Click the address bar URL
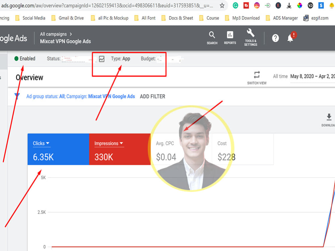This screenshot has width=335, height=251. 107,6
